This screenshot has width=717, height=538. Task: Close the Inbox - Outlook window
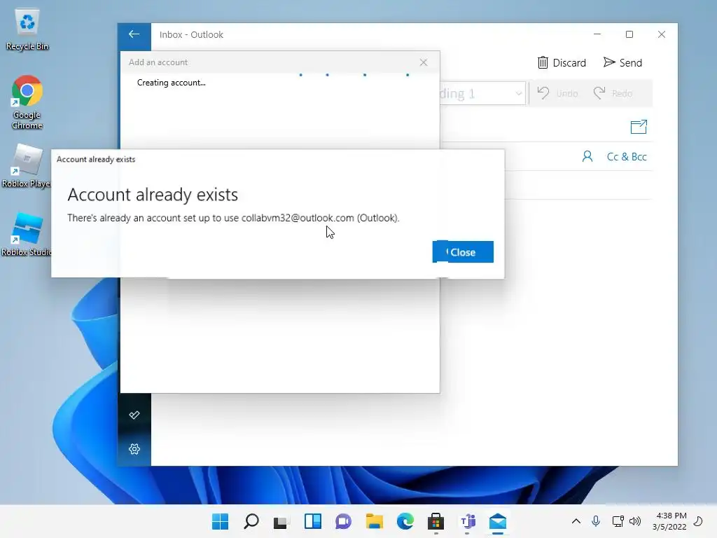click(661, 34)
